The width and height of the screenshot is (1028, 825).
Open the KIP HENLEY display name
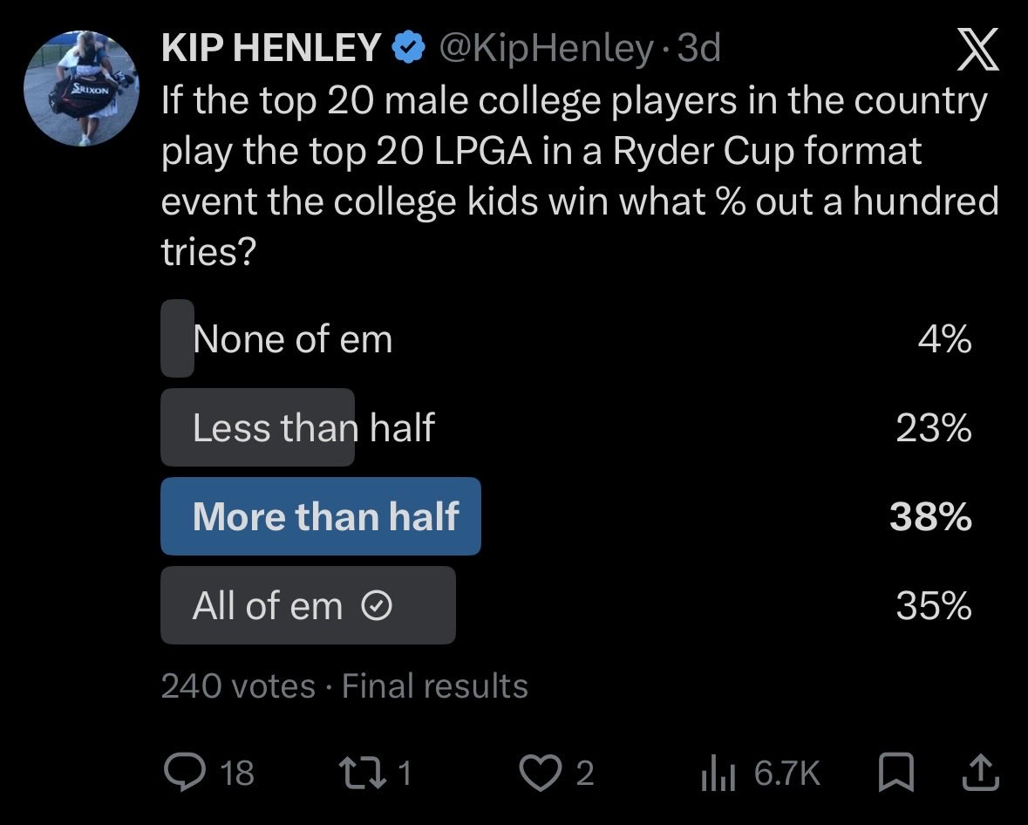click(271, 48)
